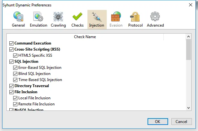Close the Syhunt Dynamic Preferences dialog
The width and height of the screenshot is (198, 131).
(x=190, y=5)
